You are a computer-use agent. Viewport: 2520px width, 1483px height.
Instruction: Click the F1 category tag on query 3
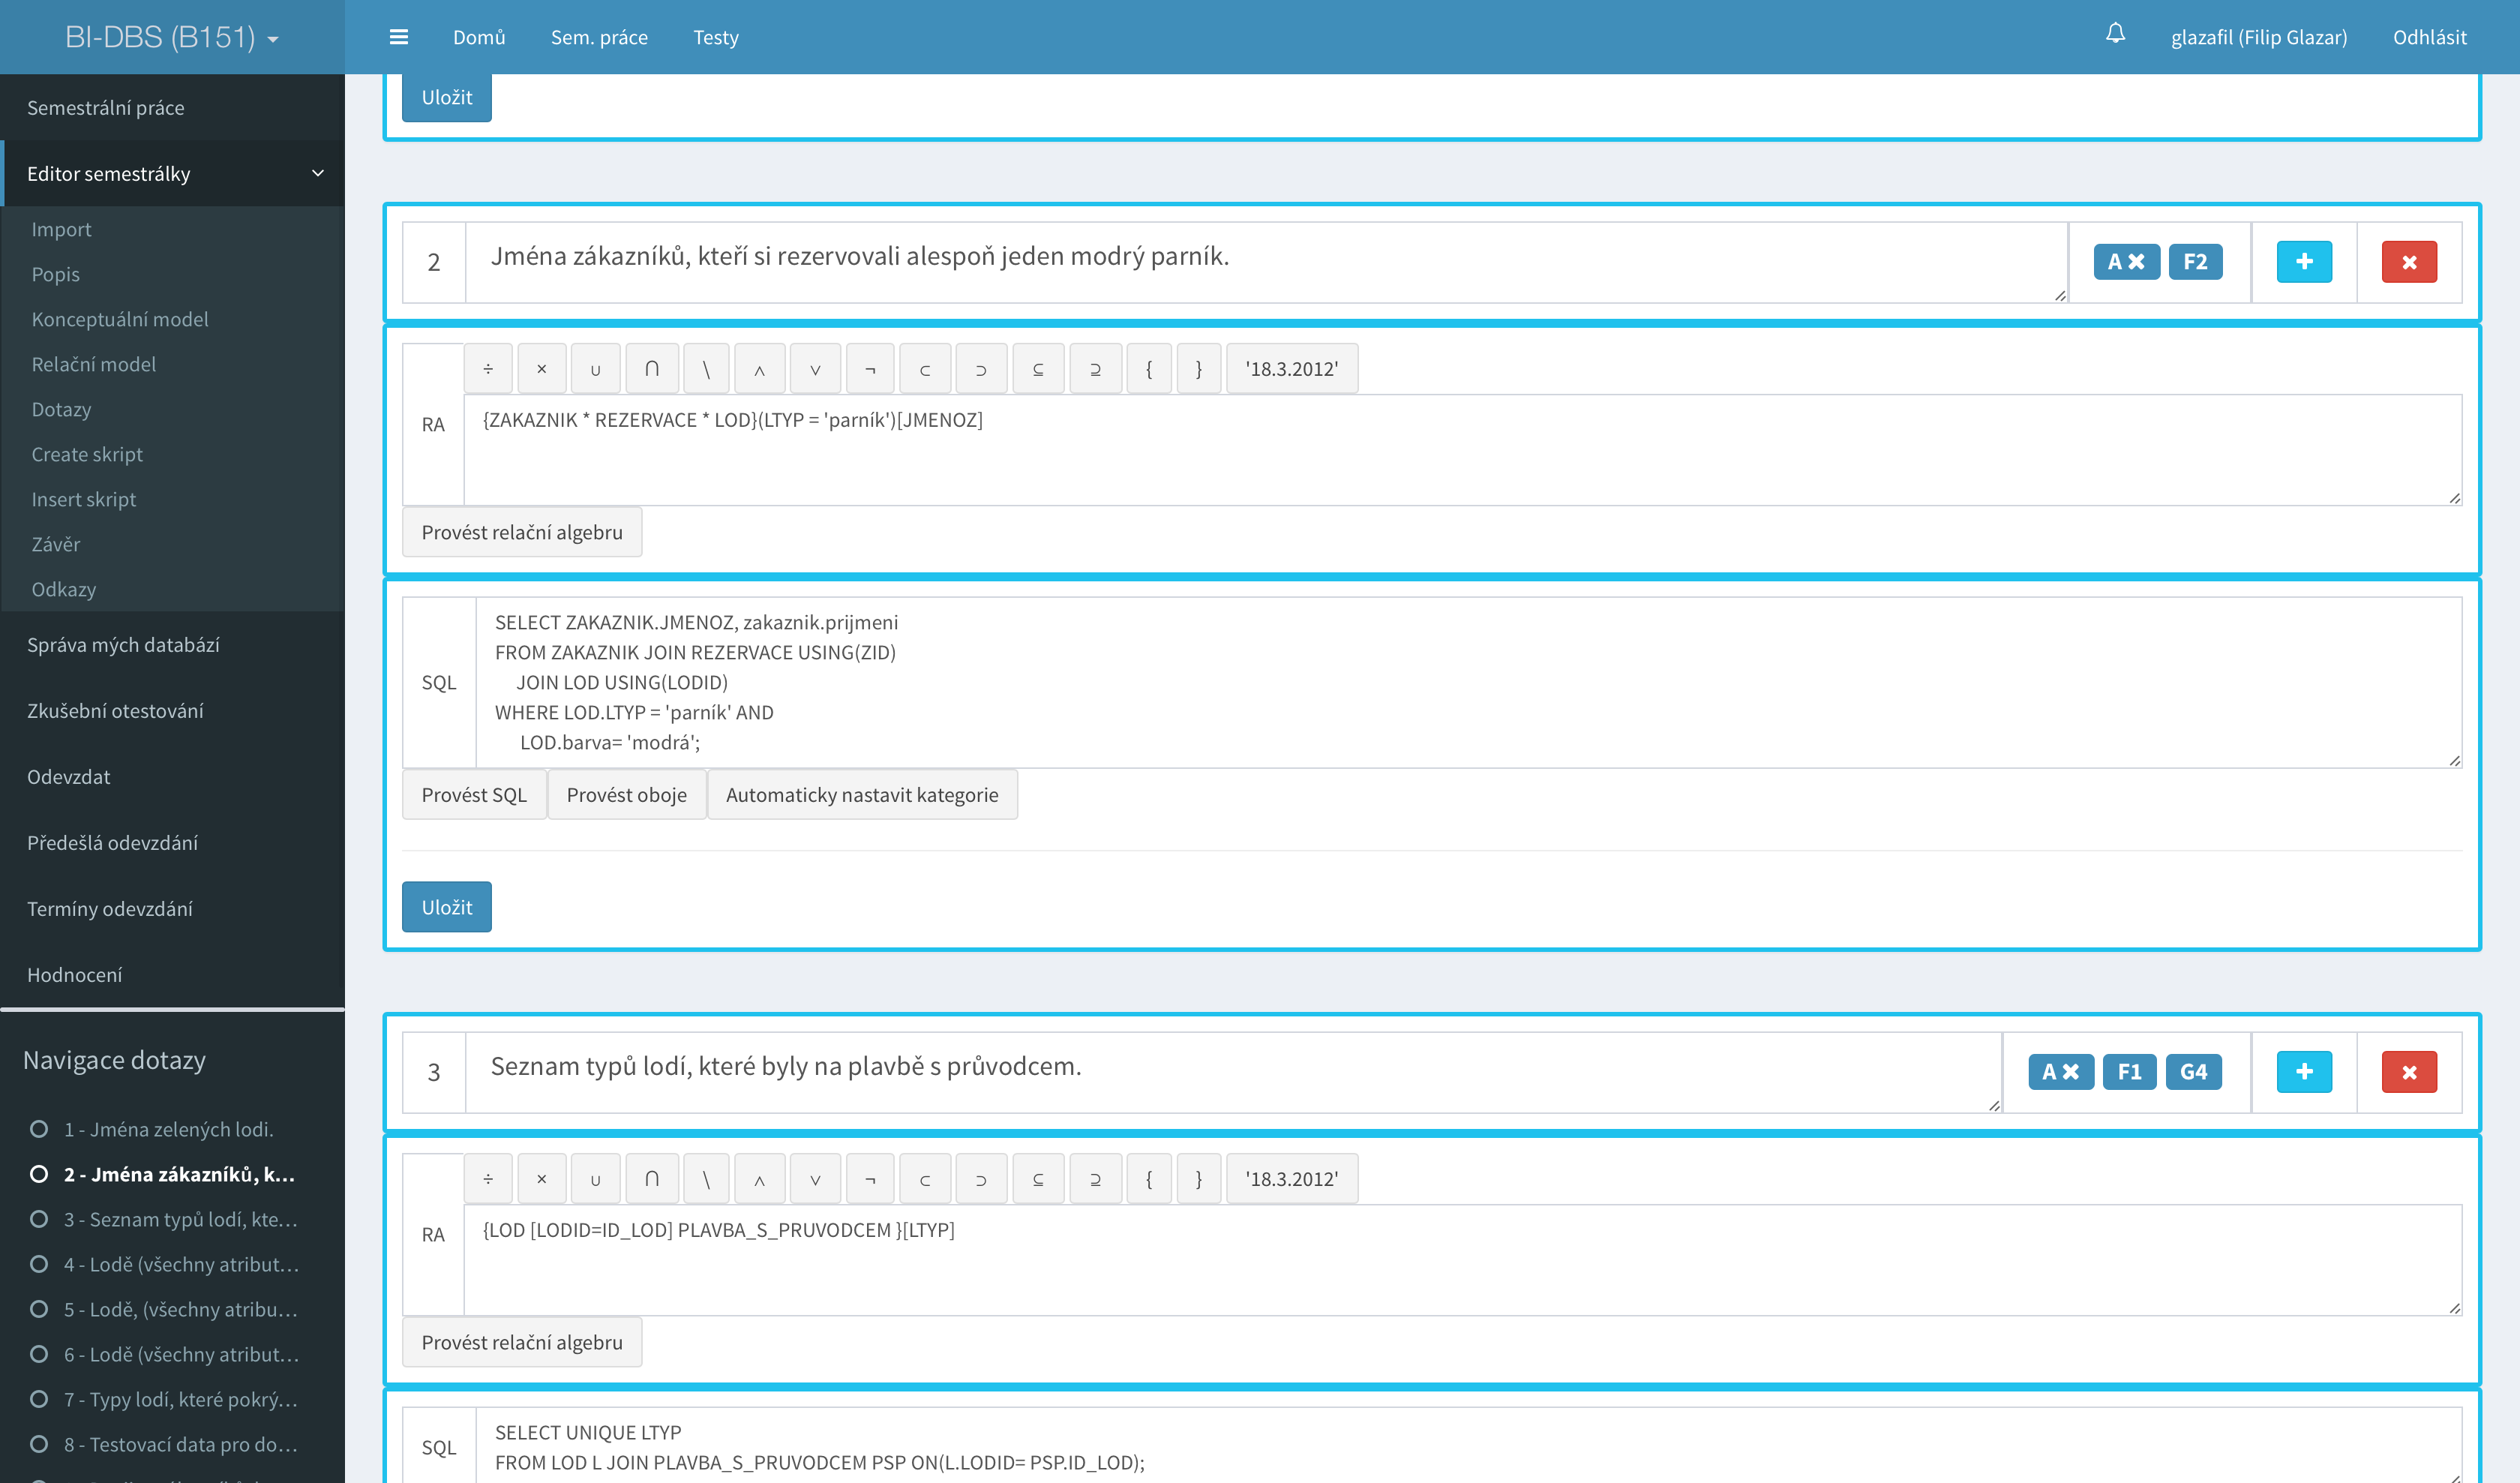point(2129,1072)
